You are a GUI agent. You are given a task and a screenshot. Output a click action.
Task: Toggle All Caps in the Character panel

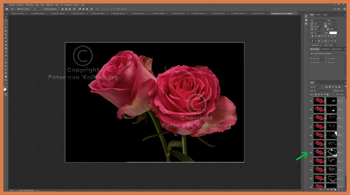(x=319, y=36)
